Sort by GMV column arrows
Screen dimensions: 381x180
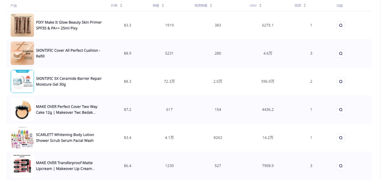click(x=260, y=6)
